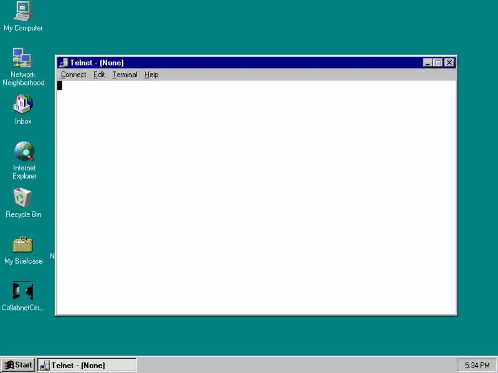The image size is (498, 373).
Task: Click the 5:34 PM clock in tray
Action: coord(477,365)
